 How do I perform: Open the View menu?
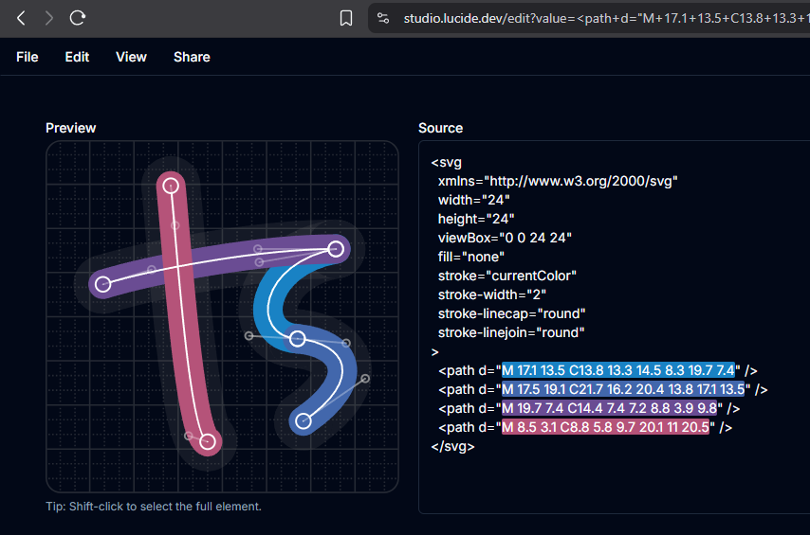[131, 57]
